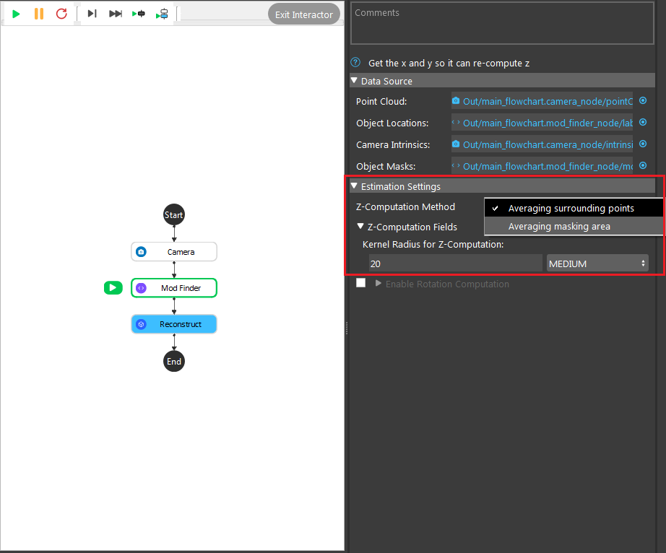Viewport: 666px width, 553px height.
Task: Exit the Interactor mode
Action: coord(303,14)
